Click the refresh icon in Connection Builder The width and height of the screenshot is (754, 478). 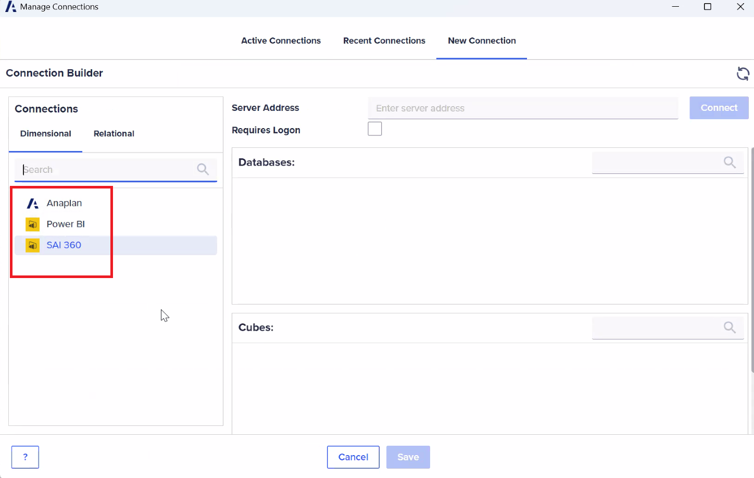[743, 74]
